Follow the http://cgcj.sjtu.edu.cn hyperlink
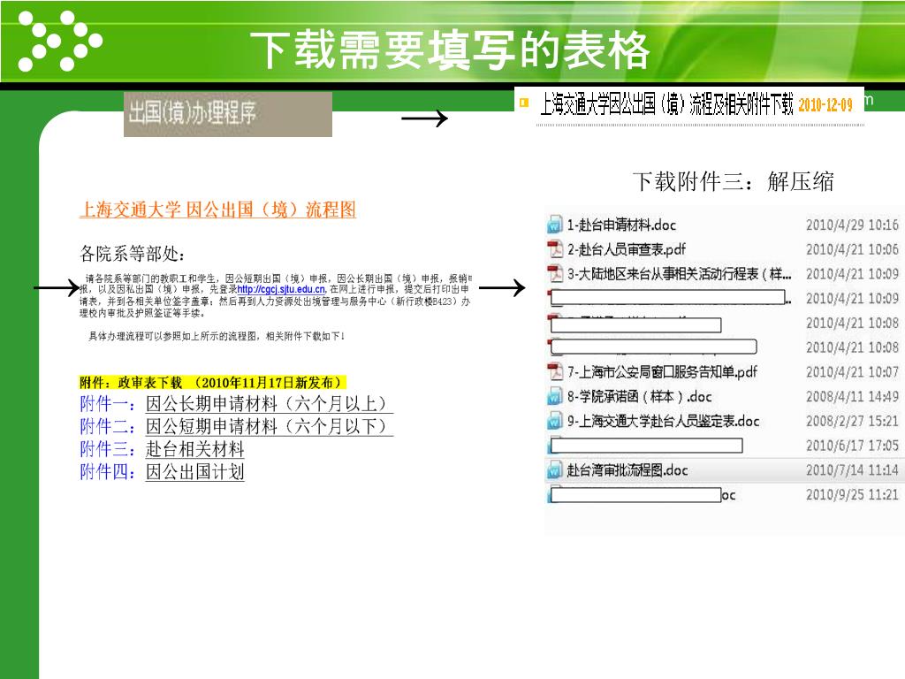The height and width of the screenshot is (679, 905). point(281,289)
